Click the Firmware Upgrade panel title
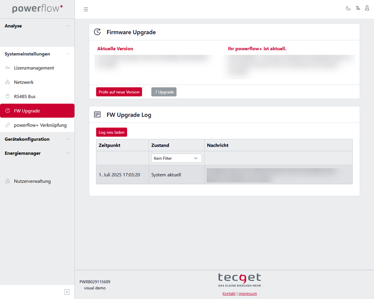Screen dimensions: 374x299 pyautogui.click(x=131, y=32)
